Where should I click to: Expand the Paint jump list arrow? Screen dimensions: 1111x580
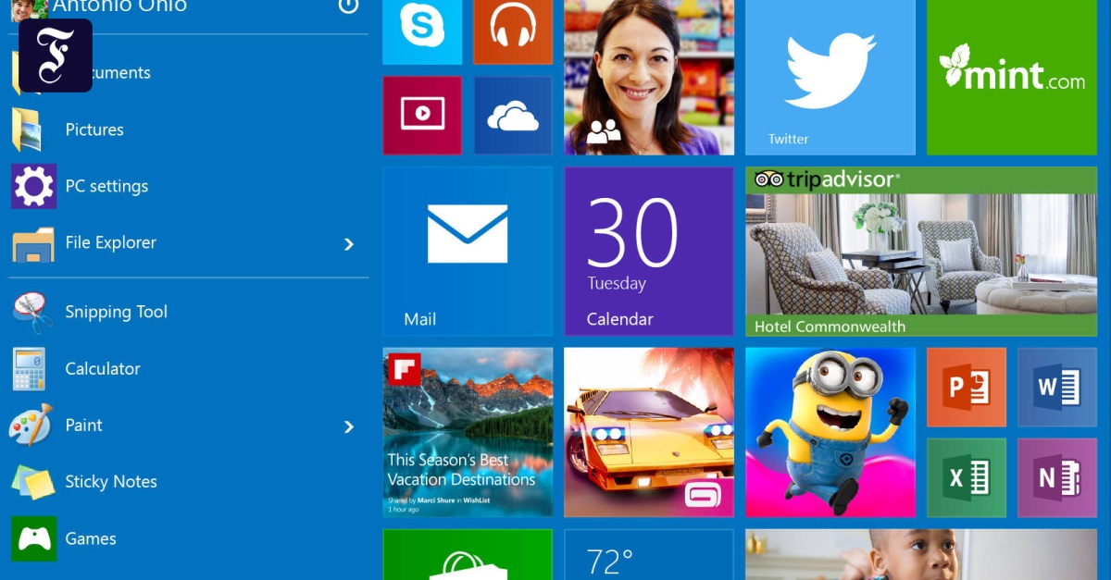pyautogui.click(x=349, y=426)
